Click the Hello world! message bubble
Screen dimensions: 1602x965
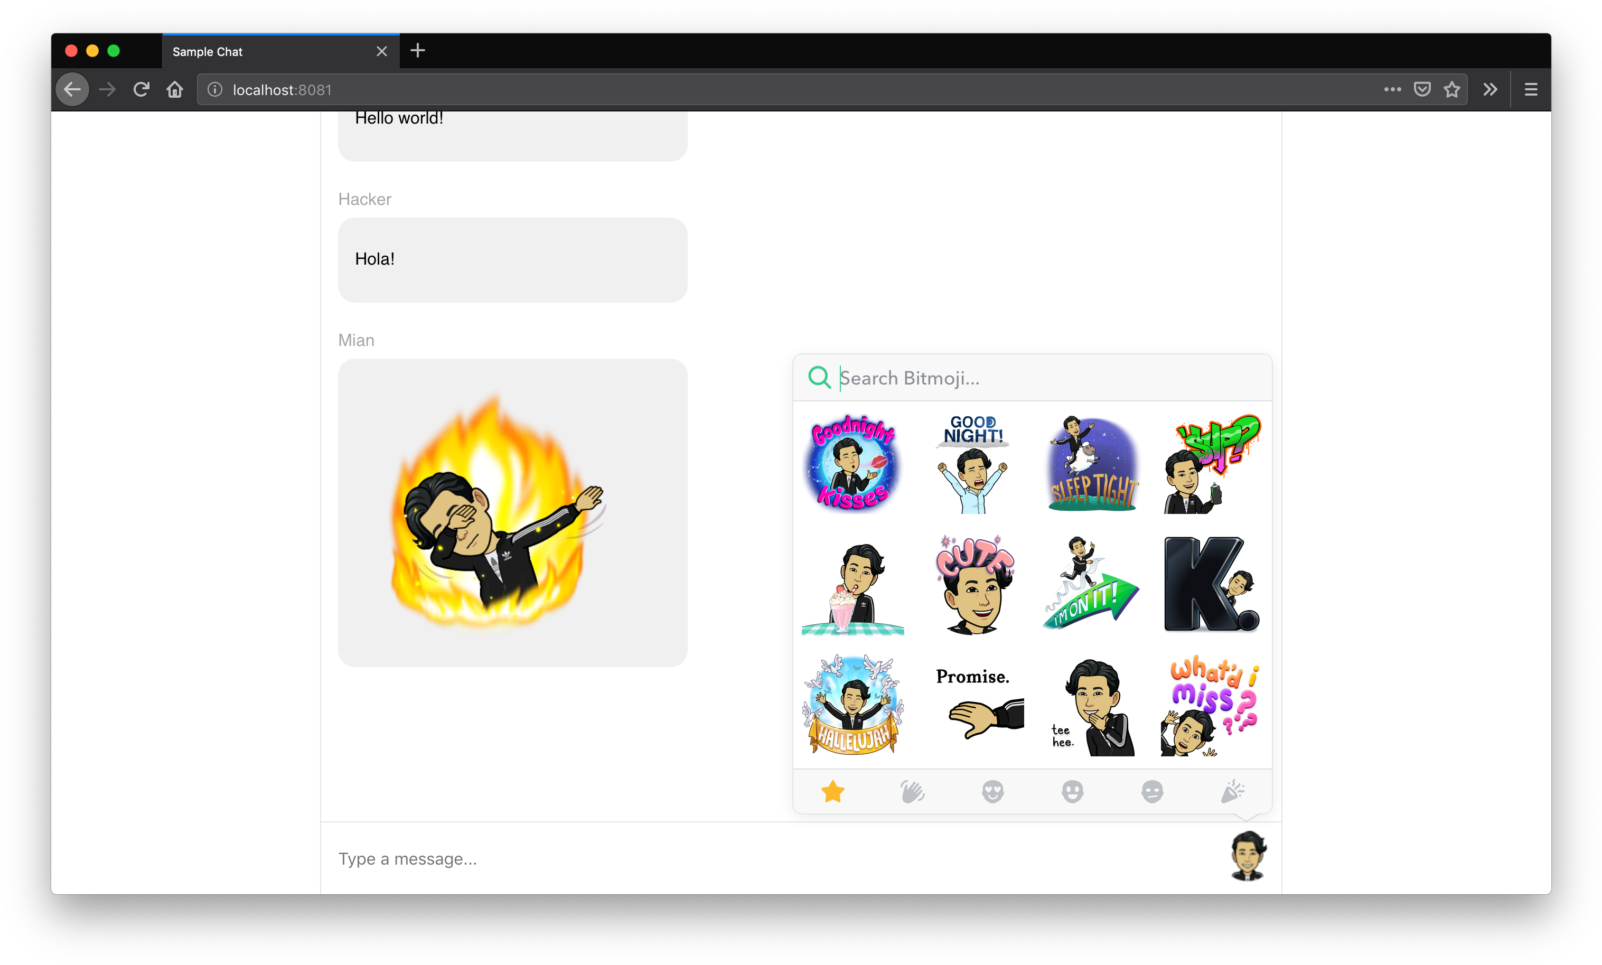click(512, 136)
